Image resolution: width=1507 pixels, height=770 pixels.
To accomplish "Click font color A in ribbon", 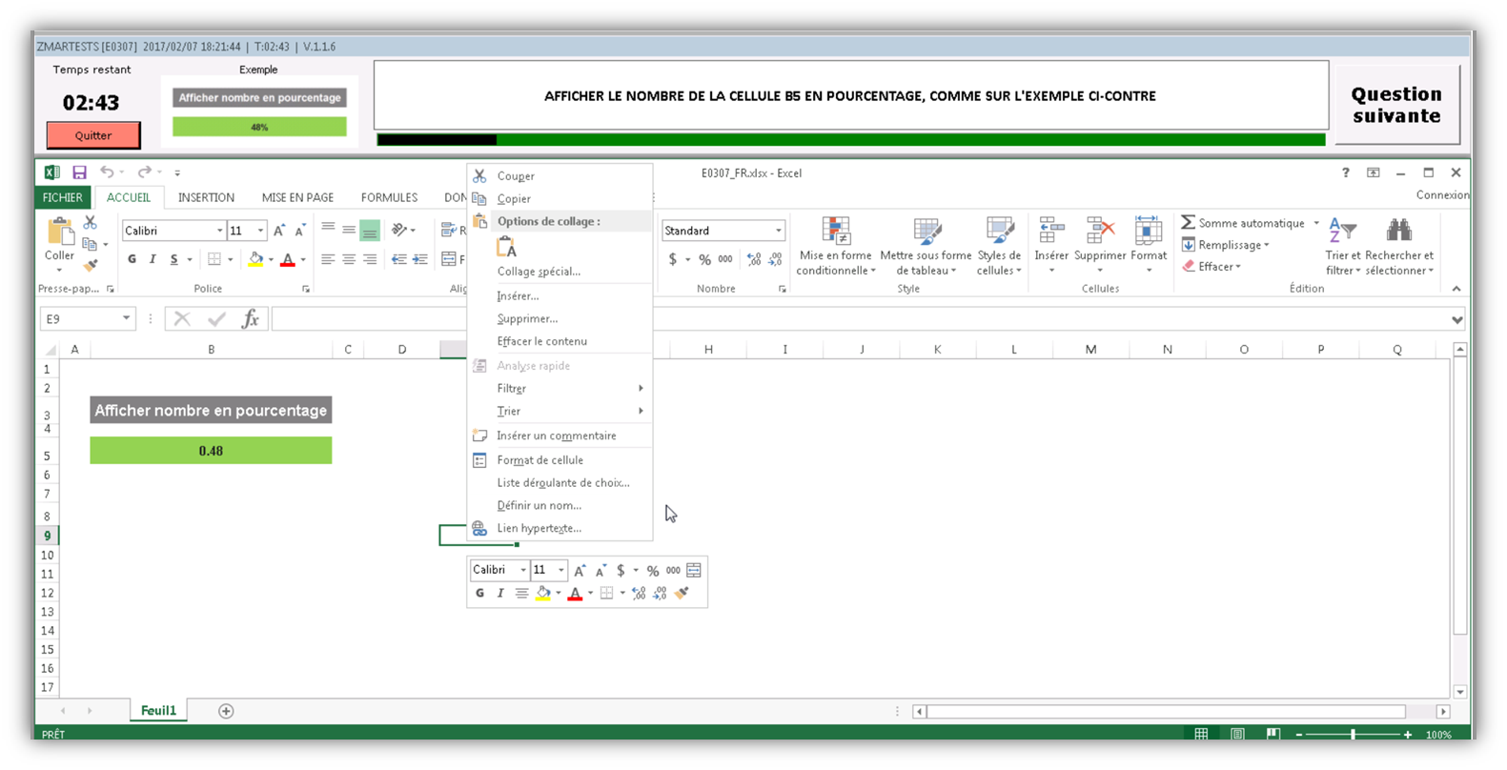I will point(288,259).
